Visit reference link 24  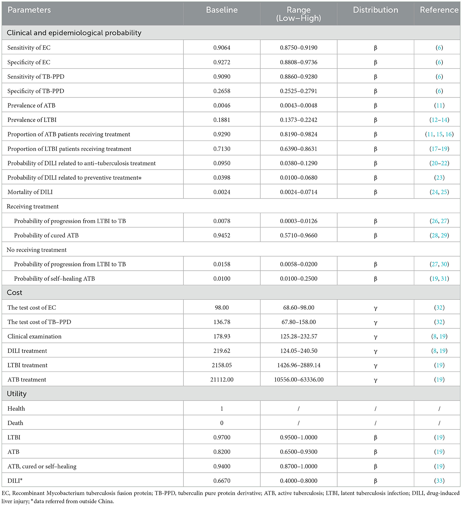point(435,192)
